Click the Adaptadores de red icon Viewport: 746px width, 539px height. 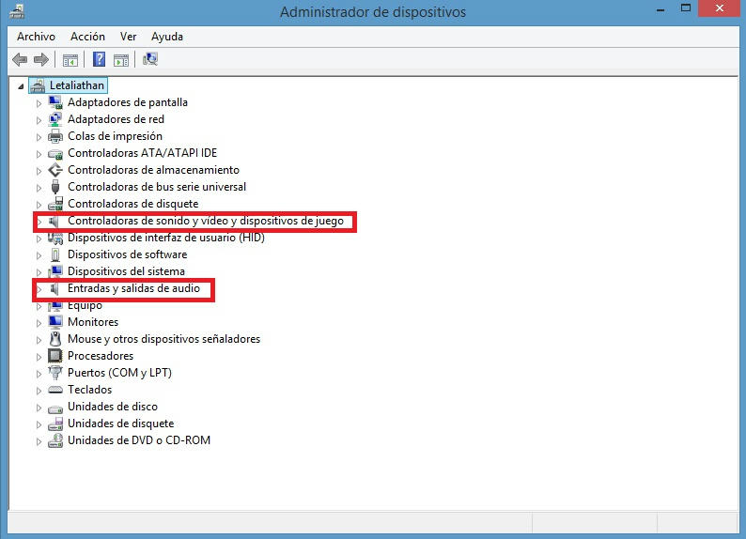tap(55, 119)
